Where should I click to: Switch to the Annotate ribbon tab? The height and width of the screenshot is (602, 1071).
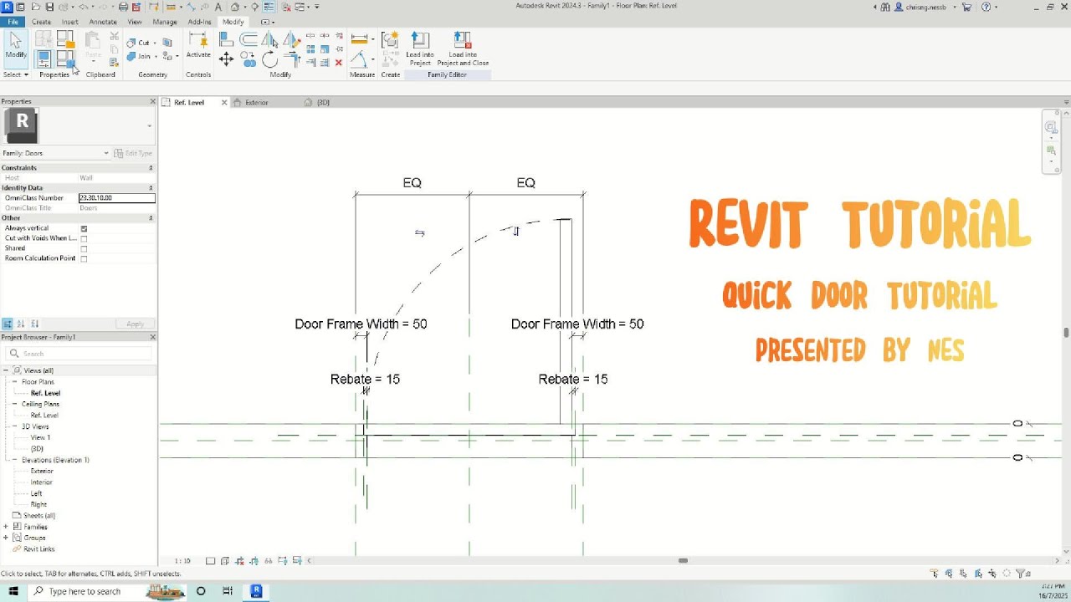103,22
